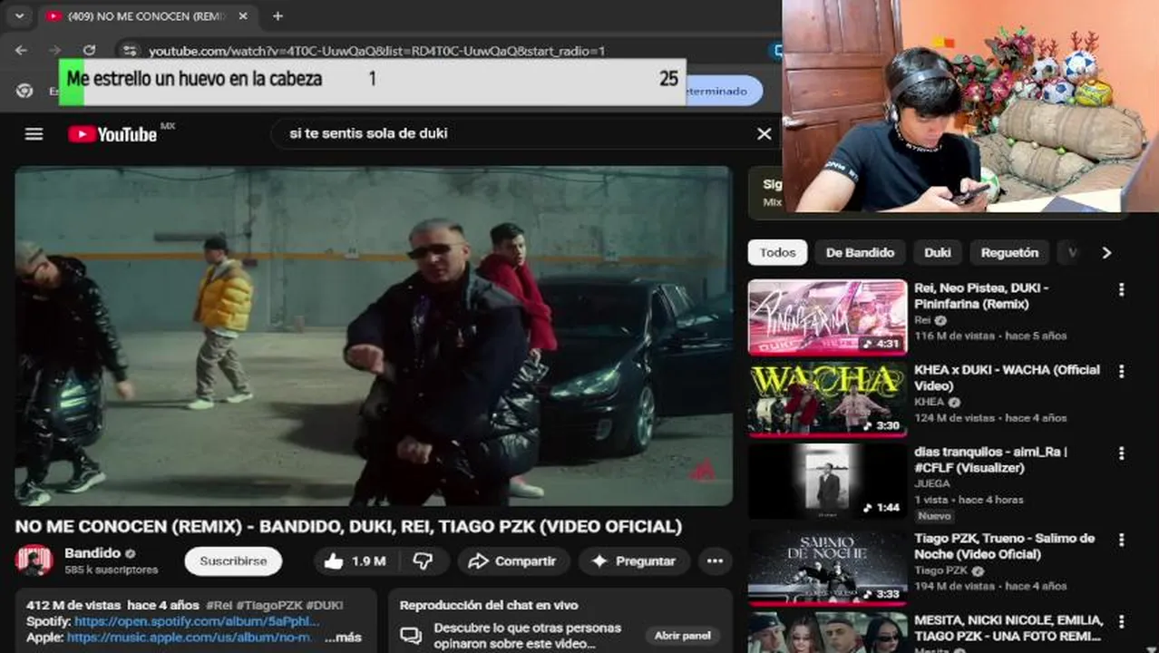Dislike the video with thumbs down
The image size is (1159, 653).
(x=423, y=561)
